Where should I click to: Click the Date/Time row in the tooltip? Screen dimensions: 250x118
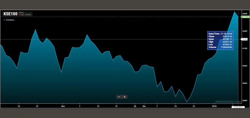coord(220,34)
